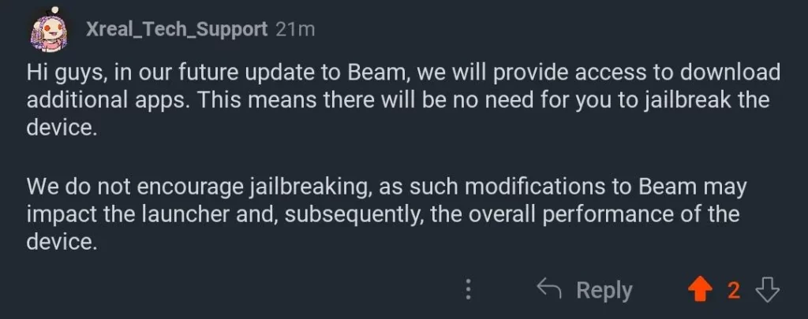
Task: Visit the Xreal_Tech_Support user profile name
Action: click(x=177, y=30)
